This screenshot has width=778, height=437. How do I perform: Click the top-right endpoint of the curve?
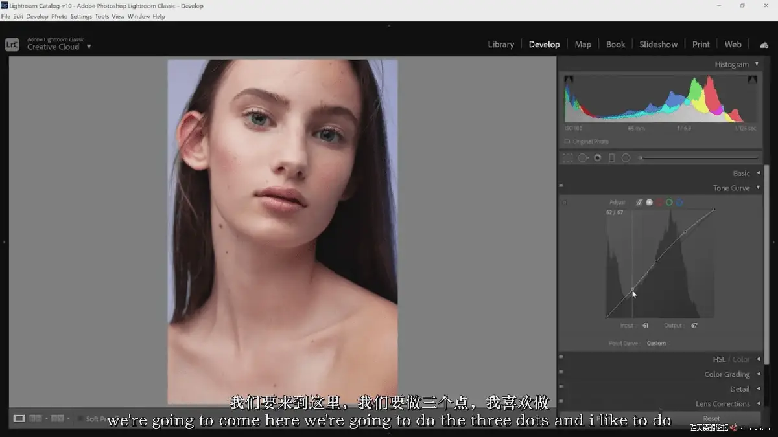click(x=714, y=210)
